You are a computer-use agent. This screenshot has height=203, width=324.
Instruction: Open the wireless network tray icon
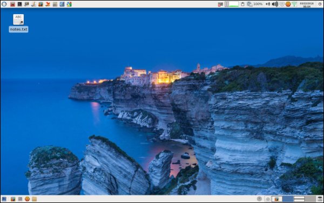point(294,4)
